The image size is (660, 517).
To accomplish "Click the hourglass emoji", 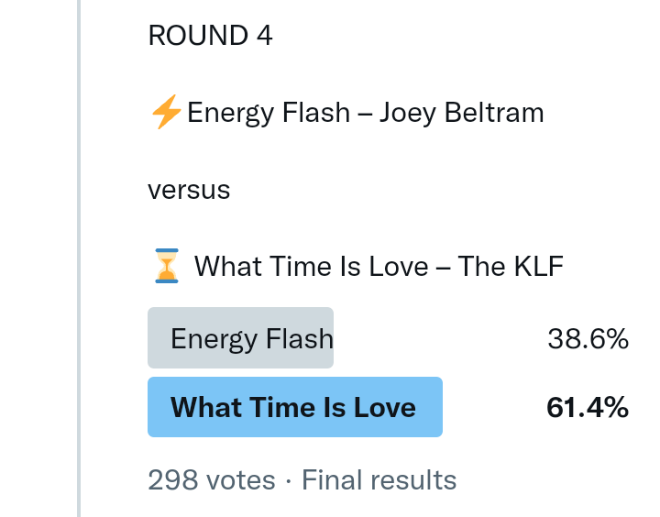I will (x=166, y=267).
